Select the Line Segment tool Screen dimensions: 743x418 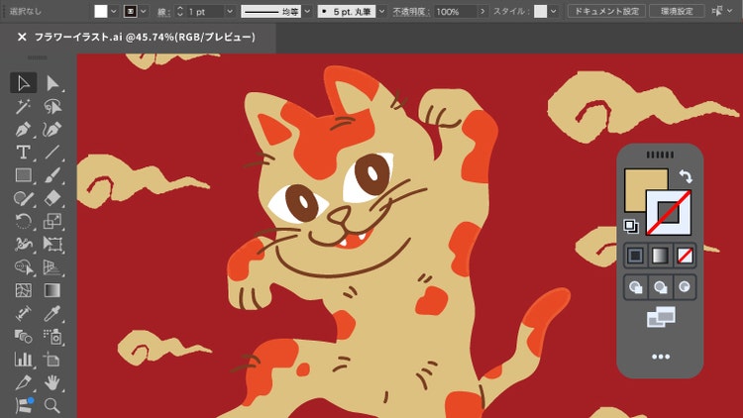(53, 153)
